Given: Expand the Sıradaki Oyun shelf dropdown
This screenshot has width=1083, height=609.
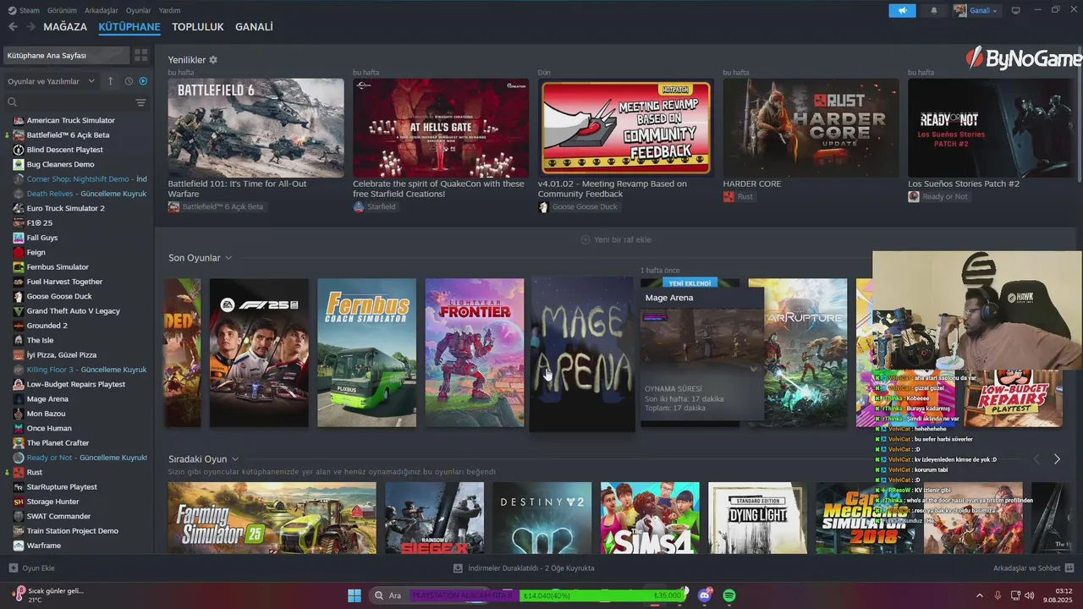Looking at the screenshot, I should (235, 459).
